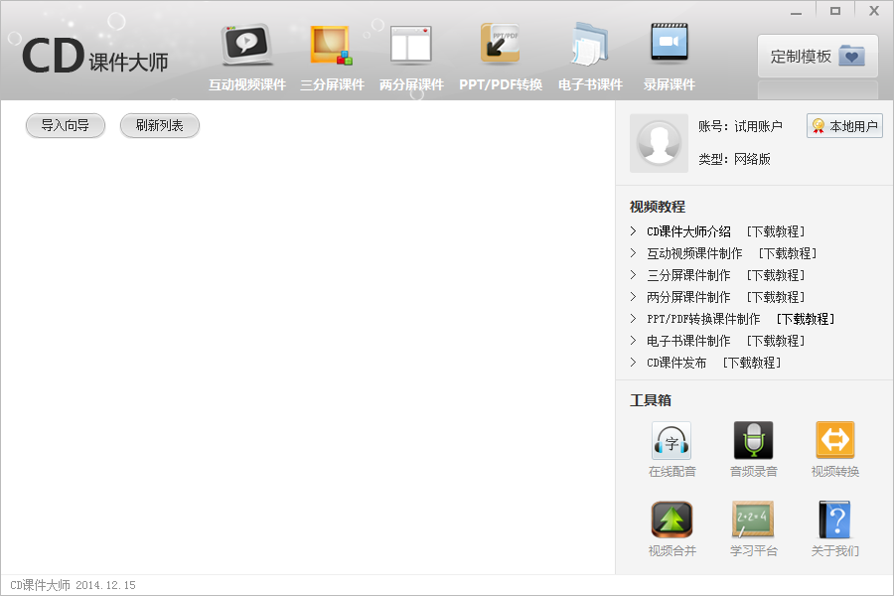This screenshot has height=596, width=894.
Task: Start the 录屏课件 screen recording tool
Action: (x=669, y=47)
